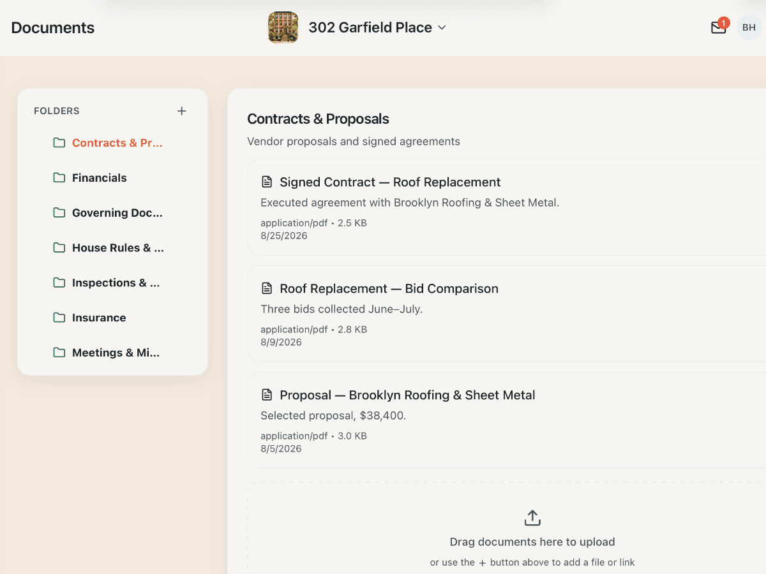Click the application/pdf • 2.5 KB text
This screenshot has width=766, height=574.
[314, 223]
